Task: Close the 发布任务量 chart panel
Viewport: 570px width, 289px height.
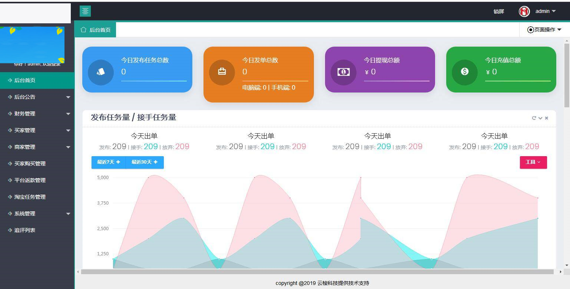Action: click(546, 118)
